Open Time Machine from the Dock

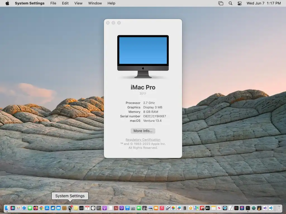pyautogui.click(x=254, y=208)
